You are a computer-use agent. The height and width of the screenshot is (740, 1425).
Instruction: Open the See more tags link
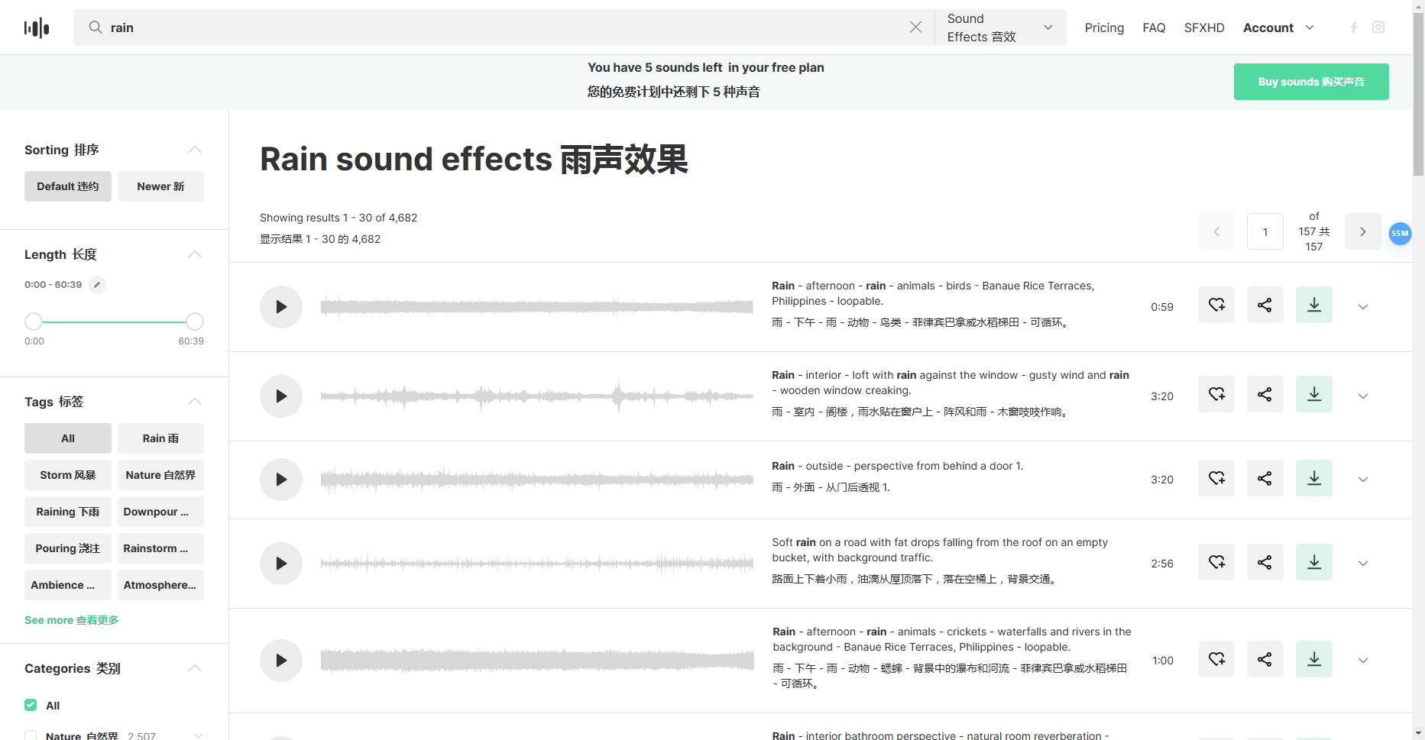pyautogui.click(x=71, y=619)
